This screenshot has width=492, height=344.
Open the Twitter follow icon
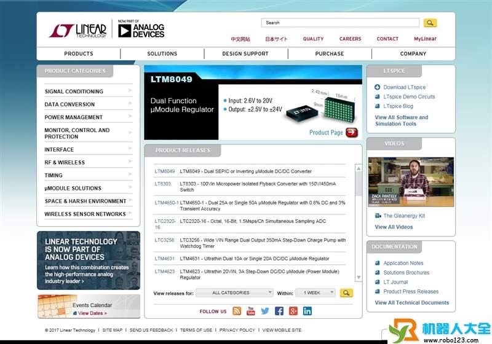[x=265, y=311]
